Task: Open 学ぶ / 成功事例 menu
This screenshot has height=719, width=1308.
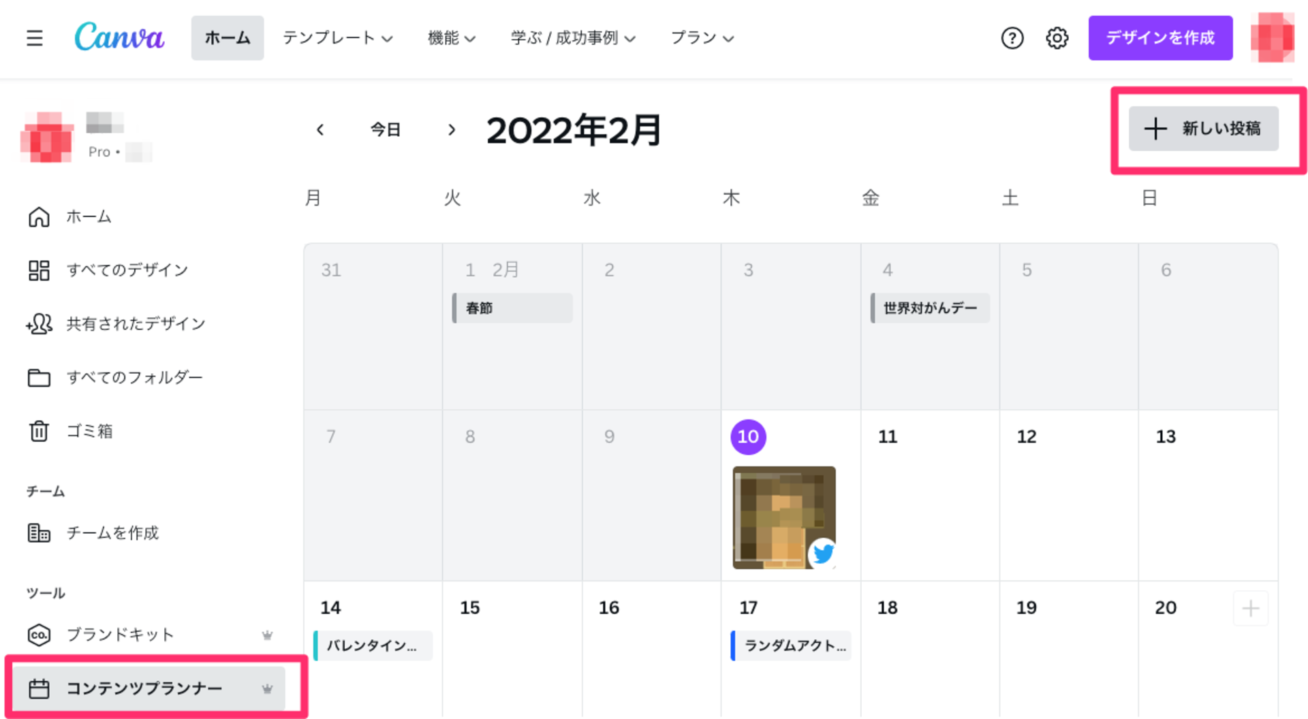Action: tap(572, 38)
